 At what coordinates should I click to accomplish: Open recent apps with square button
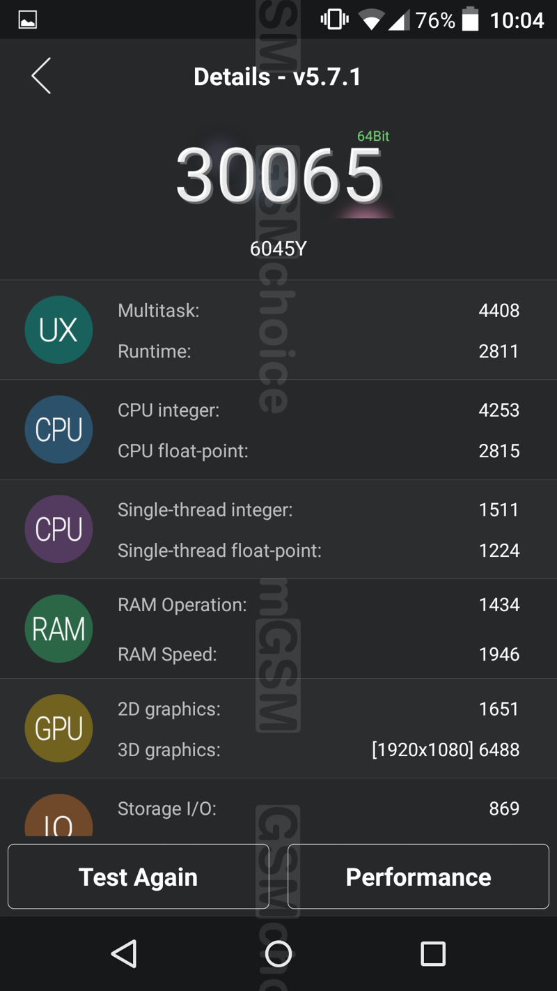coord(433,953)
